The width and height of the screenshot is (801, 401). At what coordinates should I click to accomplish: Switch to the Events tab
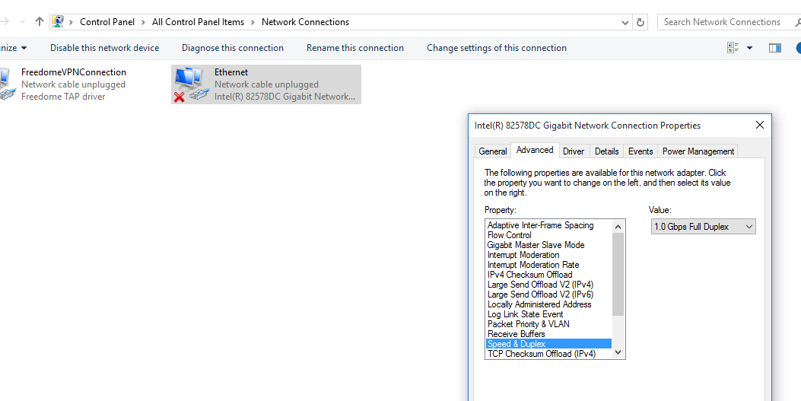coord(640,151)
